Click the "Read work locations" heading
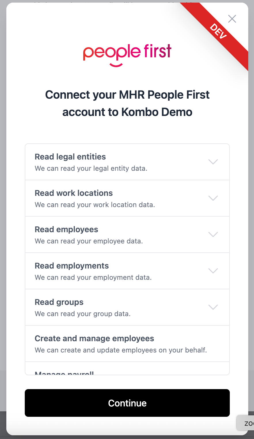The image size is (254, 439). tap(74, 193)
